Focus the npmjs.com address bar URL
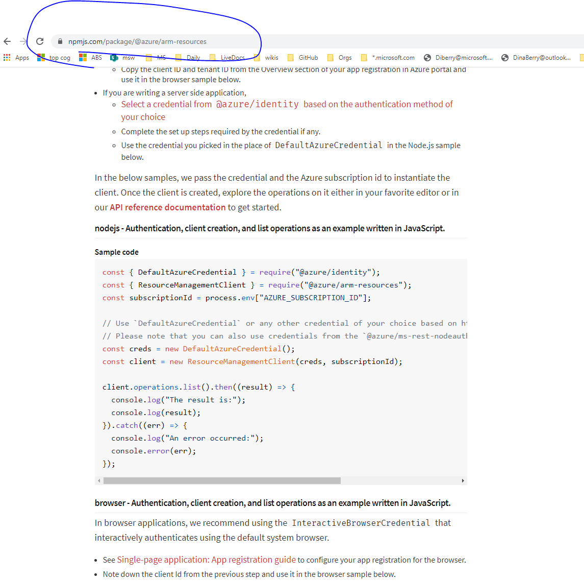The height and width of the screenshot is (581, 584). (137, 41)
